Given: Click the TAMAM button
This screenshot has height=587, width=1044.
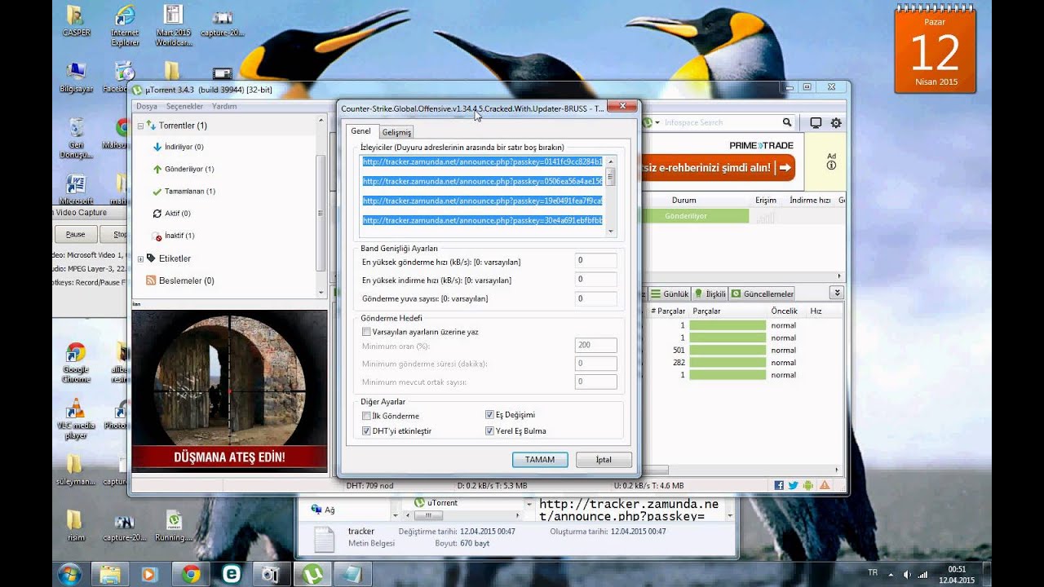Looking at the screenshot, I should 540,460.
